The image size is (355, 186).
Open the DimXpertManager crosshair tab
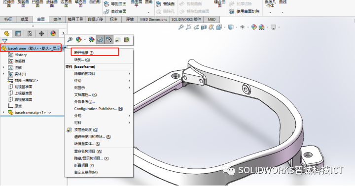(41, 33)
